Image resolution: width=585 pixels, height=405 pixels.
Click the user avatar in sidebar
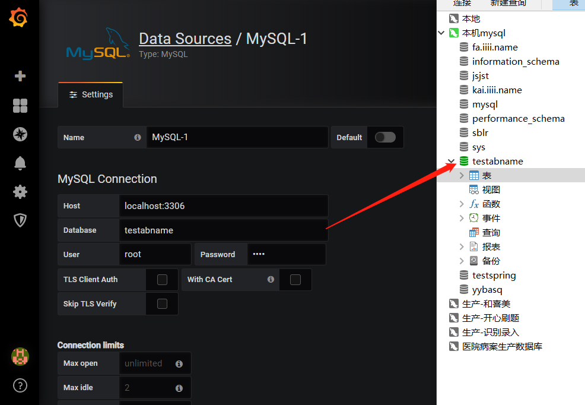pos(20,356)
